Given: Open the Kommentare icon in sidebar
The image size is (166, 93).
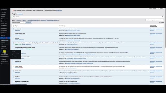Looking at the screenshot, I should pyautogui.click(x=1, y=19).
